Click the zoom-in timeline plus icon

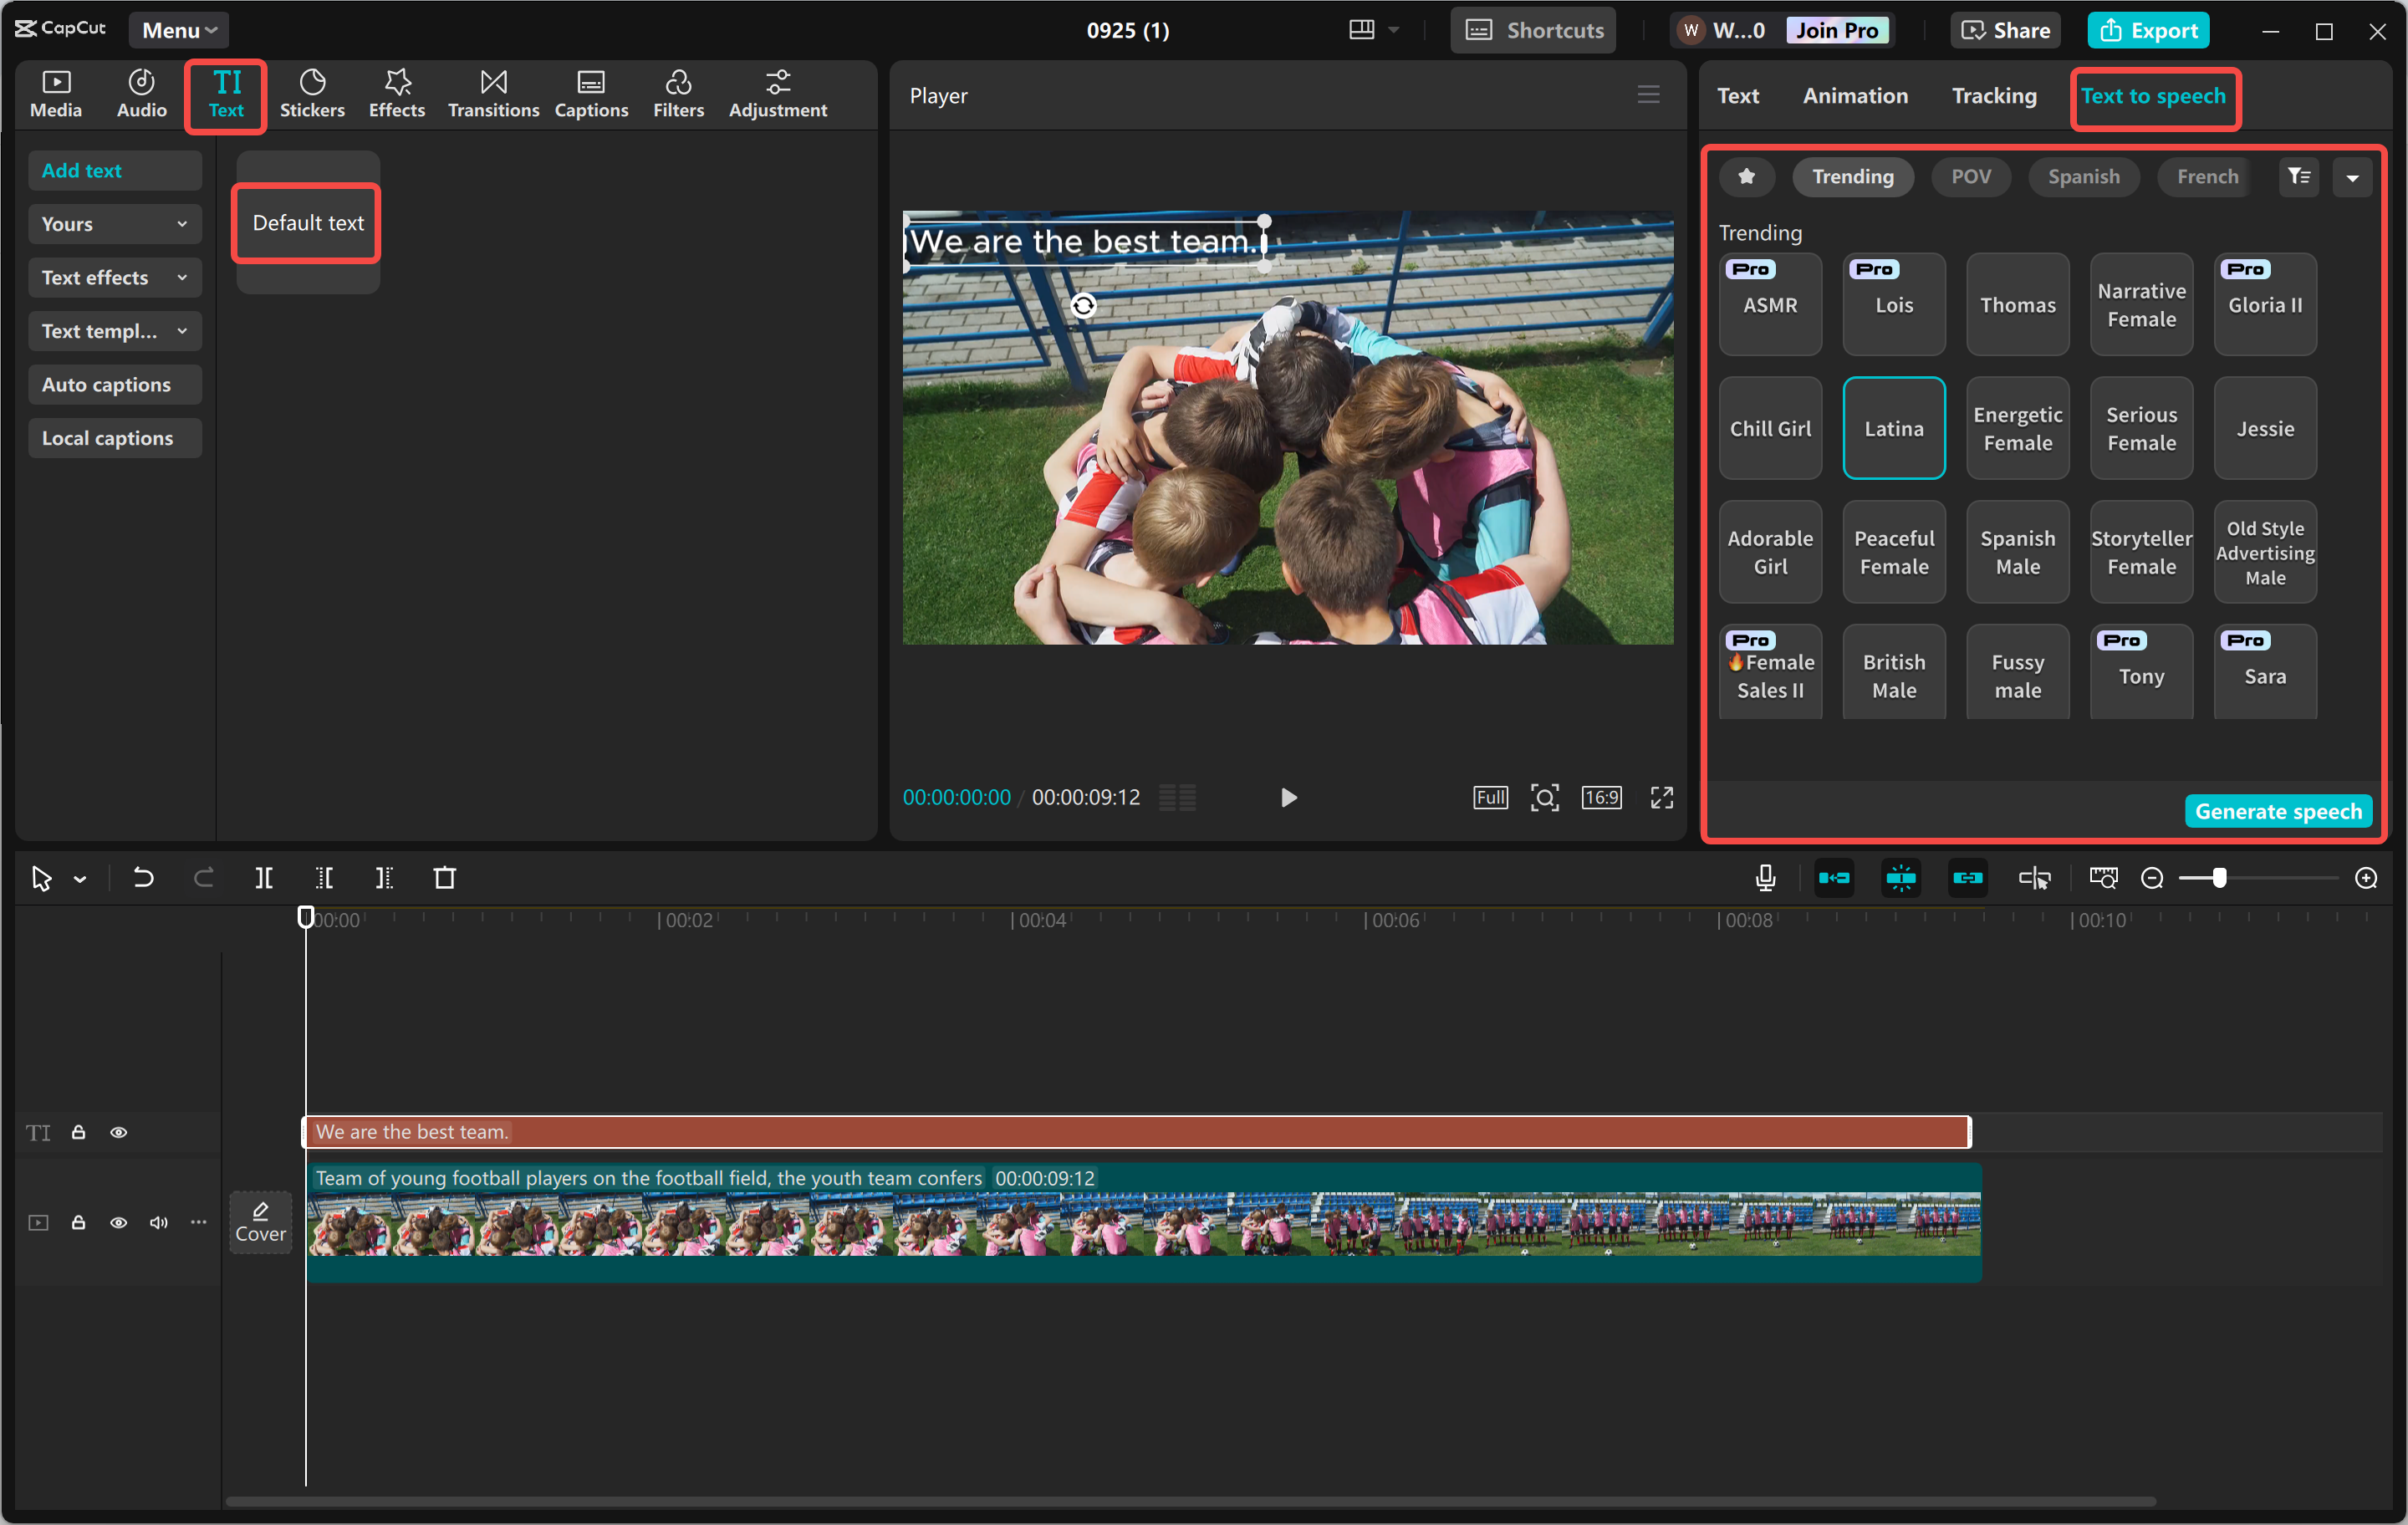click(x=2365, y=878)
